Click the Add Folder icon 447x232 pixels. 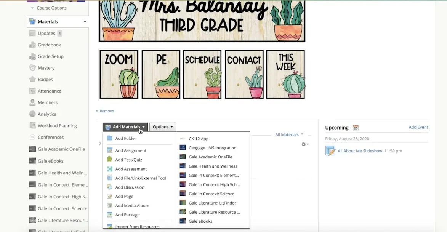110,138
